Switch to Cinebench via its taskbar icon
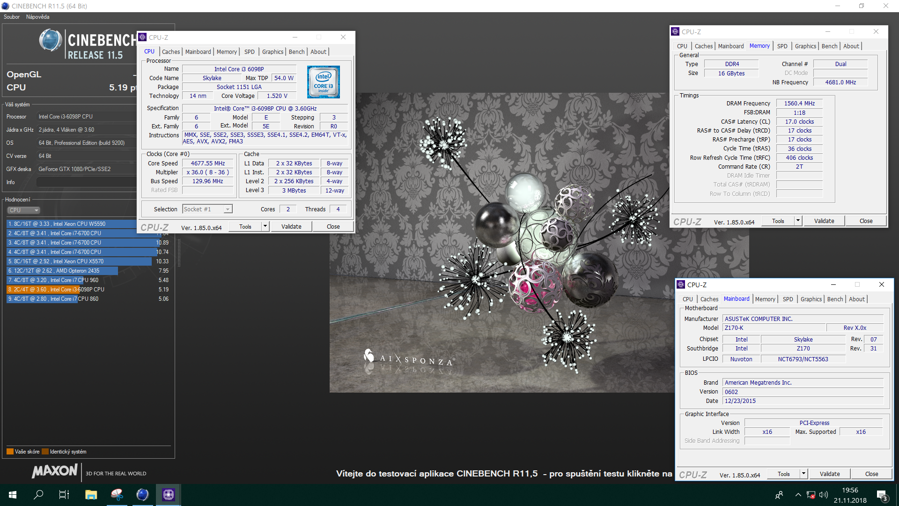Viewport: 899px width, 506px height. (x=142, y=495)
